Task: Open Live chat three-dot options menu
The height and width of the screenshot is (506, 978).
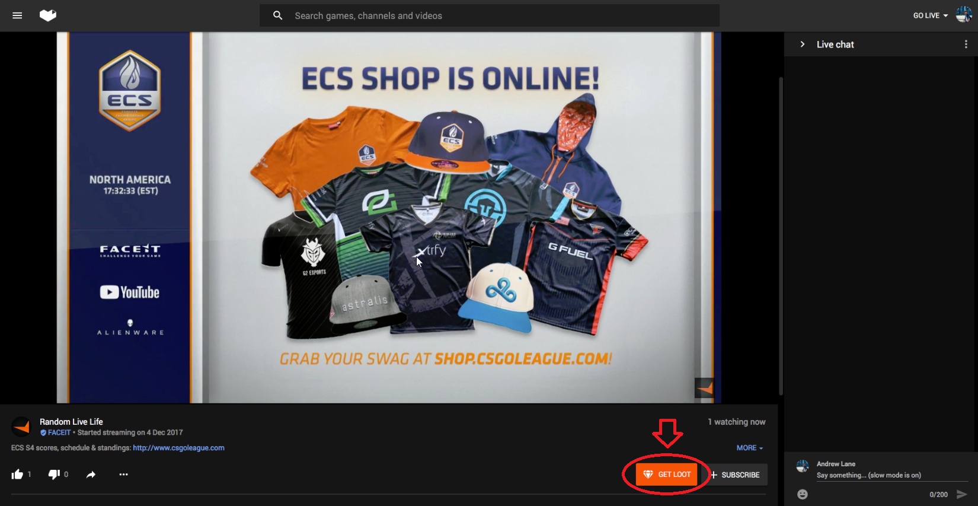Action: (966, 44)
